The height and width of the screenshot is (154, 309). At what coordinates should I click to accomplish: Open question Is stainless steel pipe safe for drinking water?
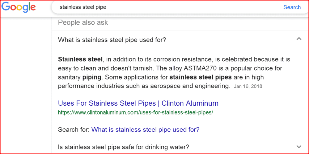coord(124,147)
